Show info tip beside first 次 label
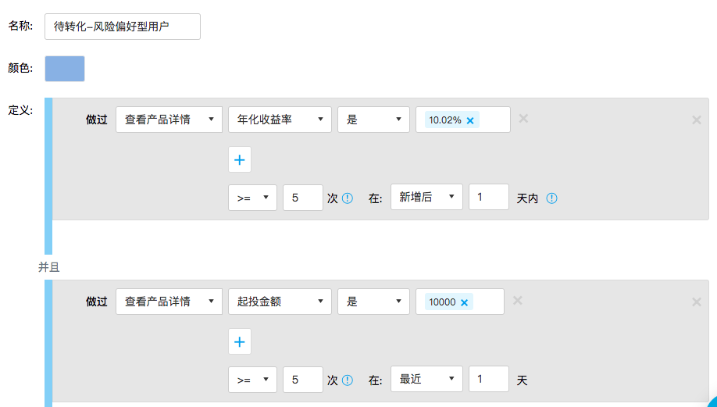The image size is (717, 407). [348, 198]
